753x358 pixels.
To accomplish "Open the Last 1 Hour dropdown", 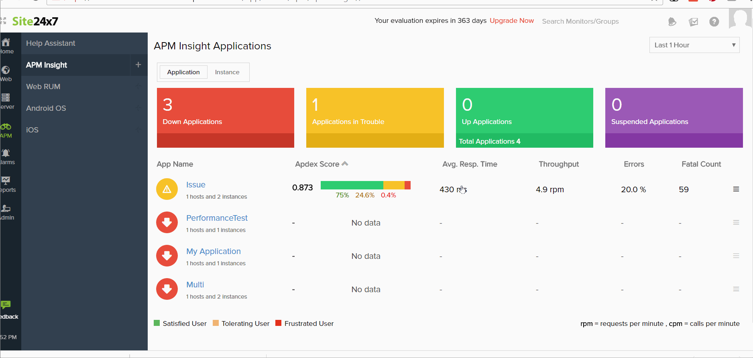I will pos(694,45).
